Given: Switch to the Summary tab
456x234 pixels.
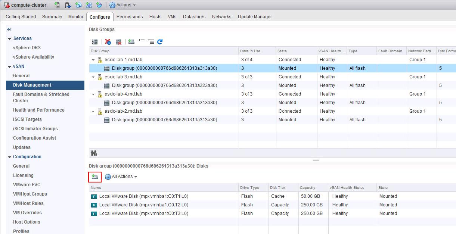Looking at the screenshot, I should coord(52,17).
